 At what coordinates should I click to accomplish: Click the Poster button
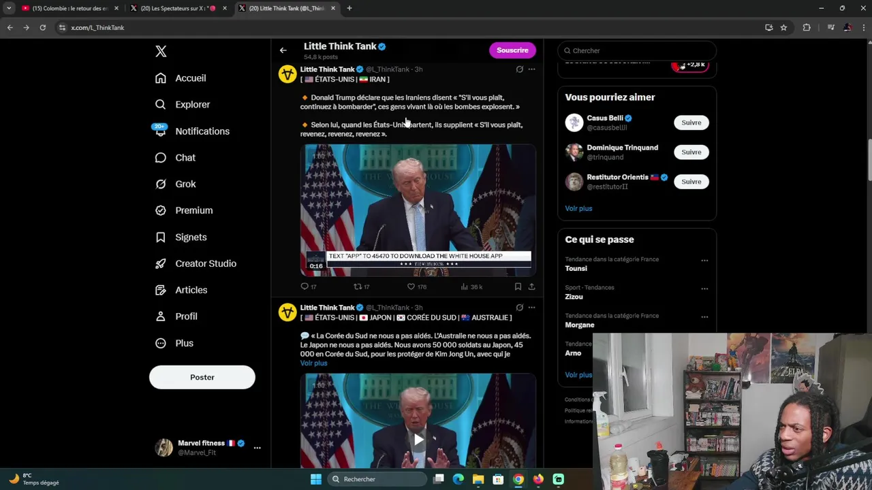[202, 377]
